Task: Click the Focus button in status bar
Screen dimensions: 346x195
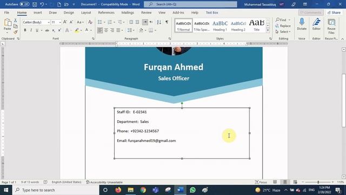Action: 261,182
